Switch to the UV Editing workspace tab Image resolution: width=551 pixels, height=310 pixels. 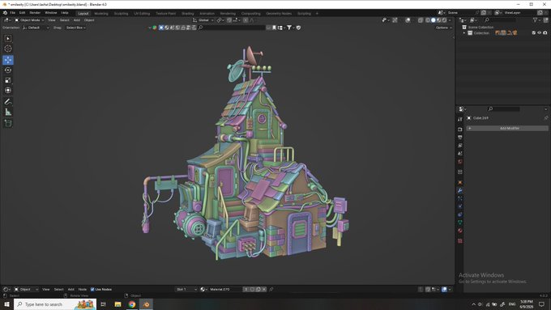142,13
